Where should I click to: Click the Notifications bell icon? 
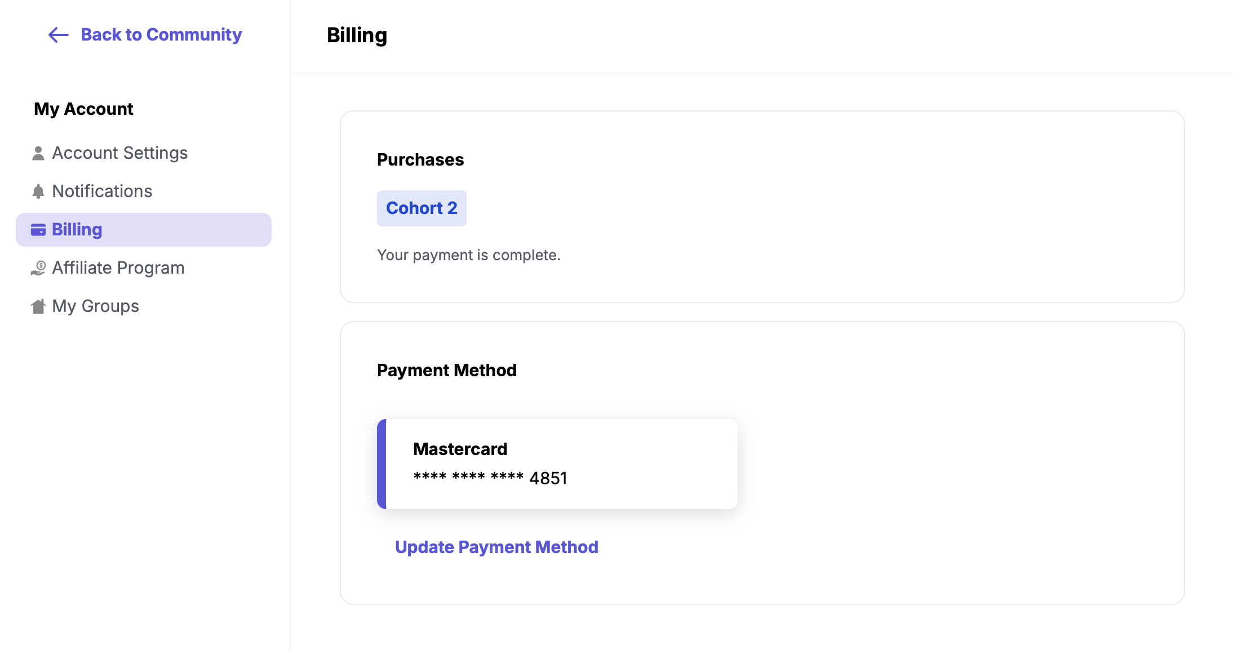[38, 191]
